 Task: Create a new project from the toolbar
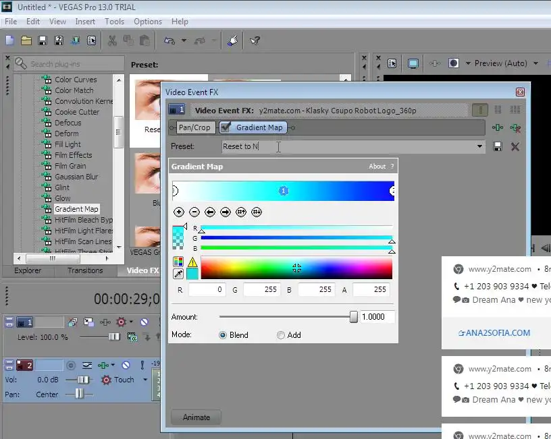coord(9,40)
